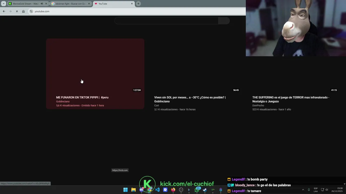View site information icon in address bar
346x194 pixels.
pyautogui.click(x=31, y=11)
